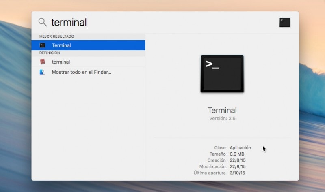
Task: Click the 'Clase' label
Action: (x=220, y=148)
